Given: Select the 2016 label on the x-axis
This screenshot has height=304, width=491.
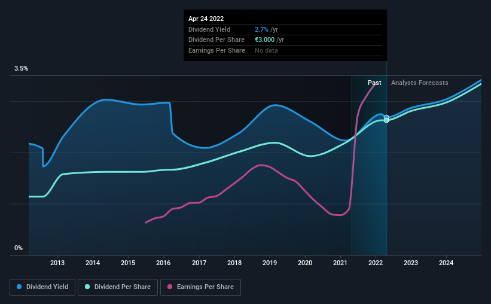Looking at the screenshot, I should tap(163, 263).
